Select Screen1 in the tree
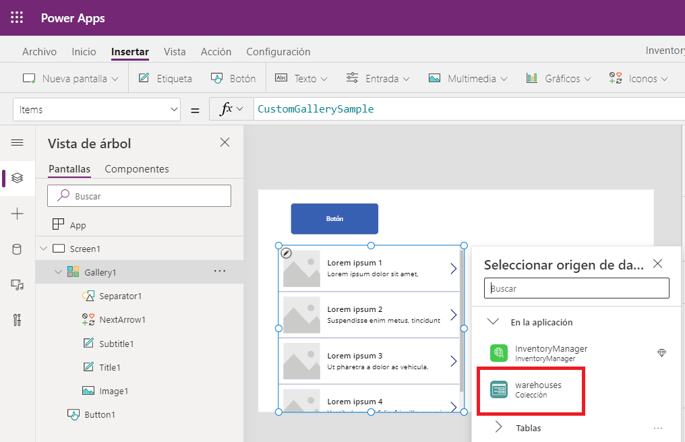 (85, 249)
